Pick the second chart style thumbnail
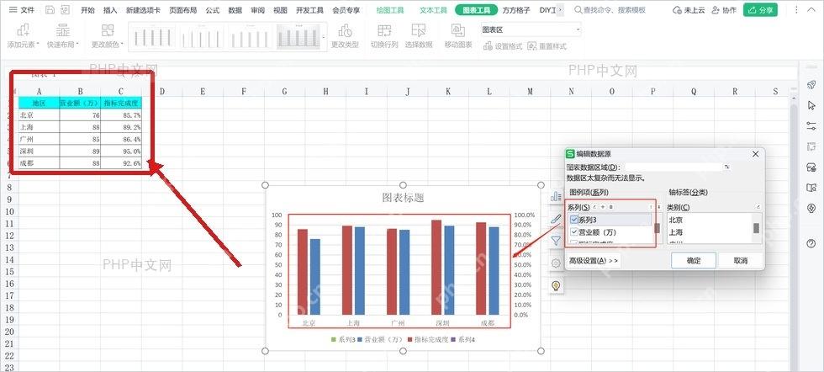 click(201, 37)
